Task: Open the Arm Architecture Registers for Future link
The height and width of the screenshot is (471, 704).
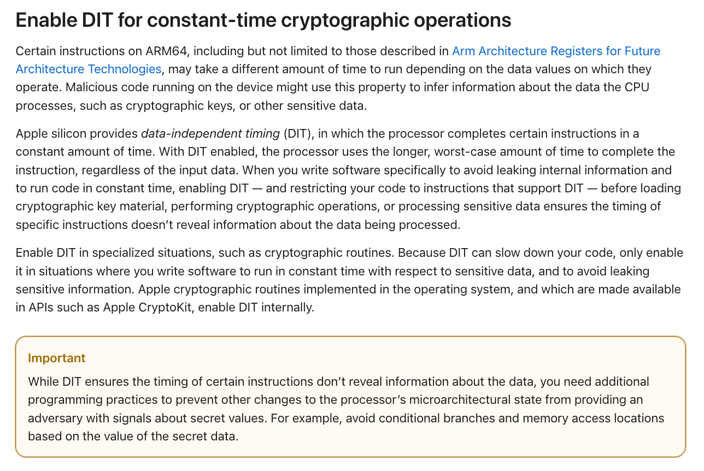Action: (x=556, y=51)
